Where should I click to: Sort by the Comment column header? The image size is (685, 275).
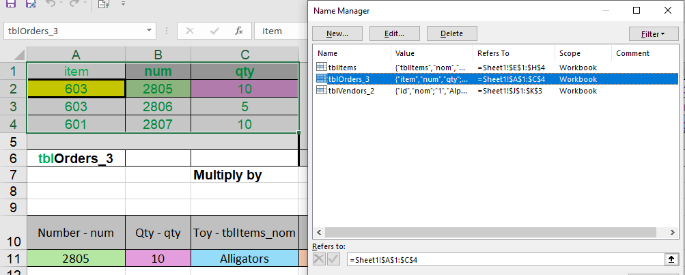pos(645,53)
